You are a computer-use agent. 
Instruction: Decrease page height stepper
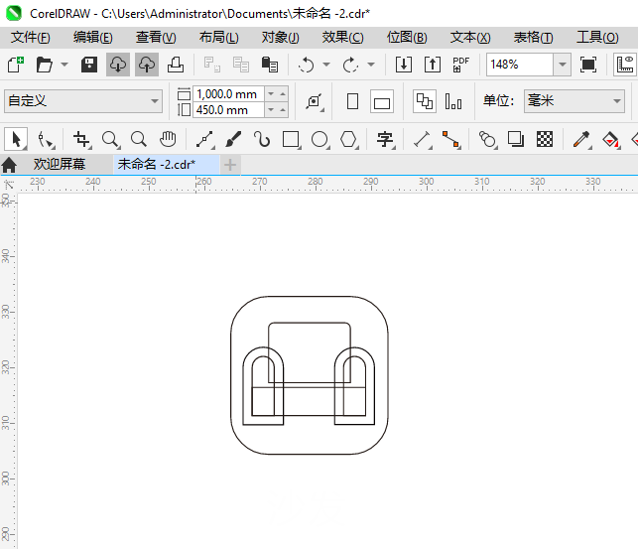pos(271,110)
